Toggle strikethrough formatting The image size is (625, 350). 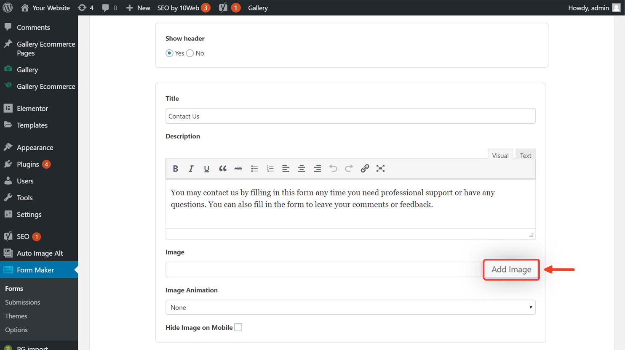tap(238, 168)
